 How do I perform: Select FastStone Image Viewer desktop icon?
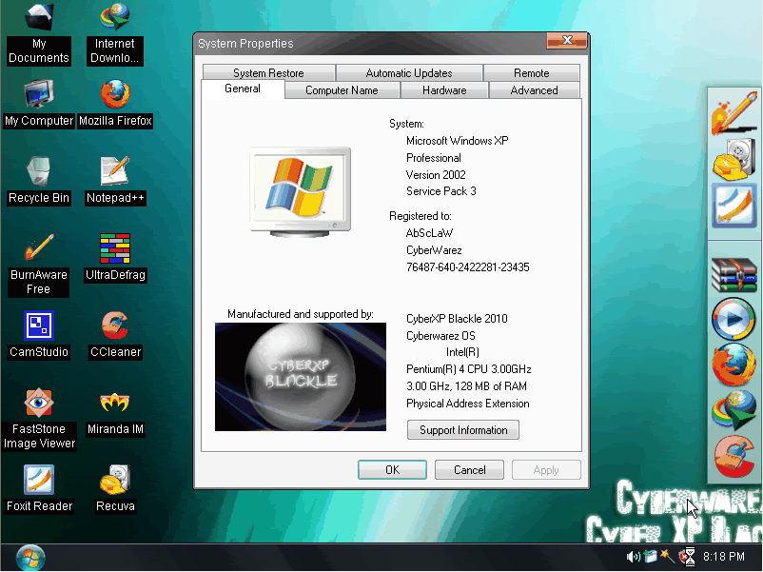[39, 419]
